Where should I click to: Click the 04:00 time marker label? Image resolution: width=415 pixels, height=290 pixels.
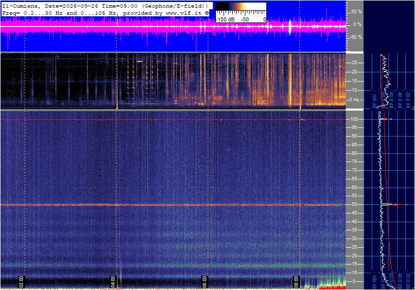point(113,281)
